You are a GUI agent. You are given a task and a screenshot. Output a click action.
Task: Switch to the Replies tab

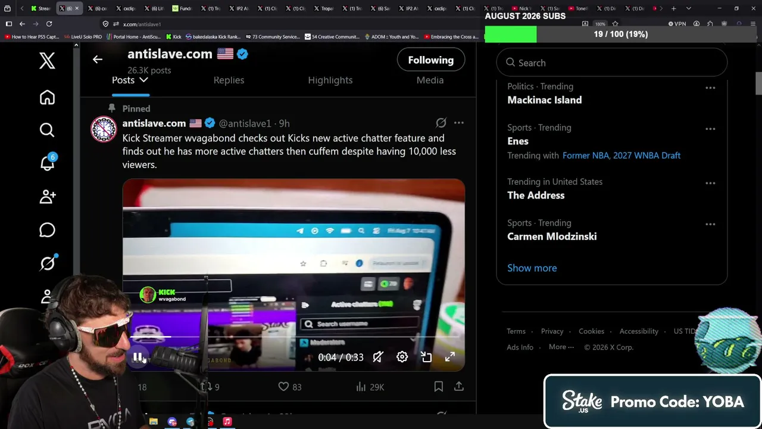point(229,80)
